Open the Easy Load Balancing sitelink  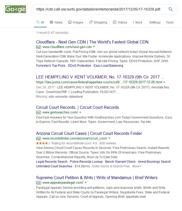[x=108, y=66]
